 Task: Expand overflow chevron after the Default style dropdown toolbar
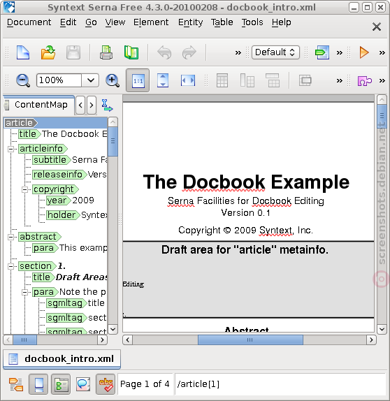[x=340, y=52]
